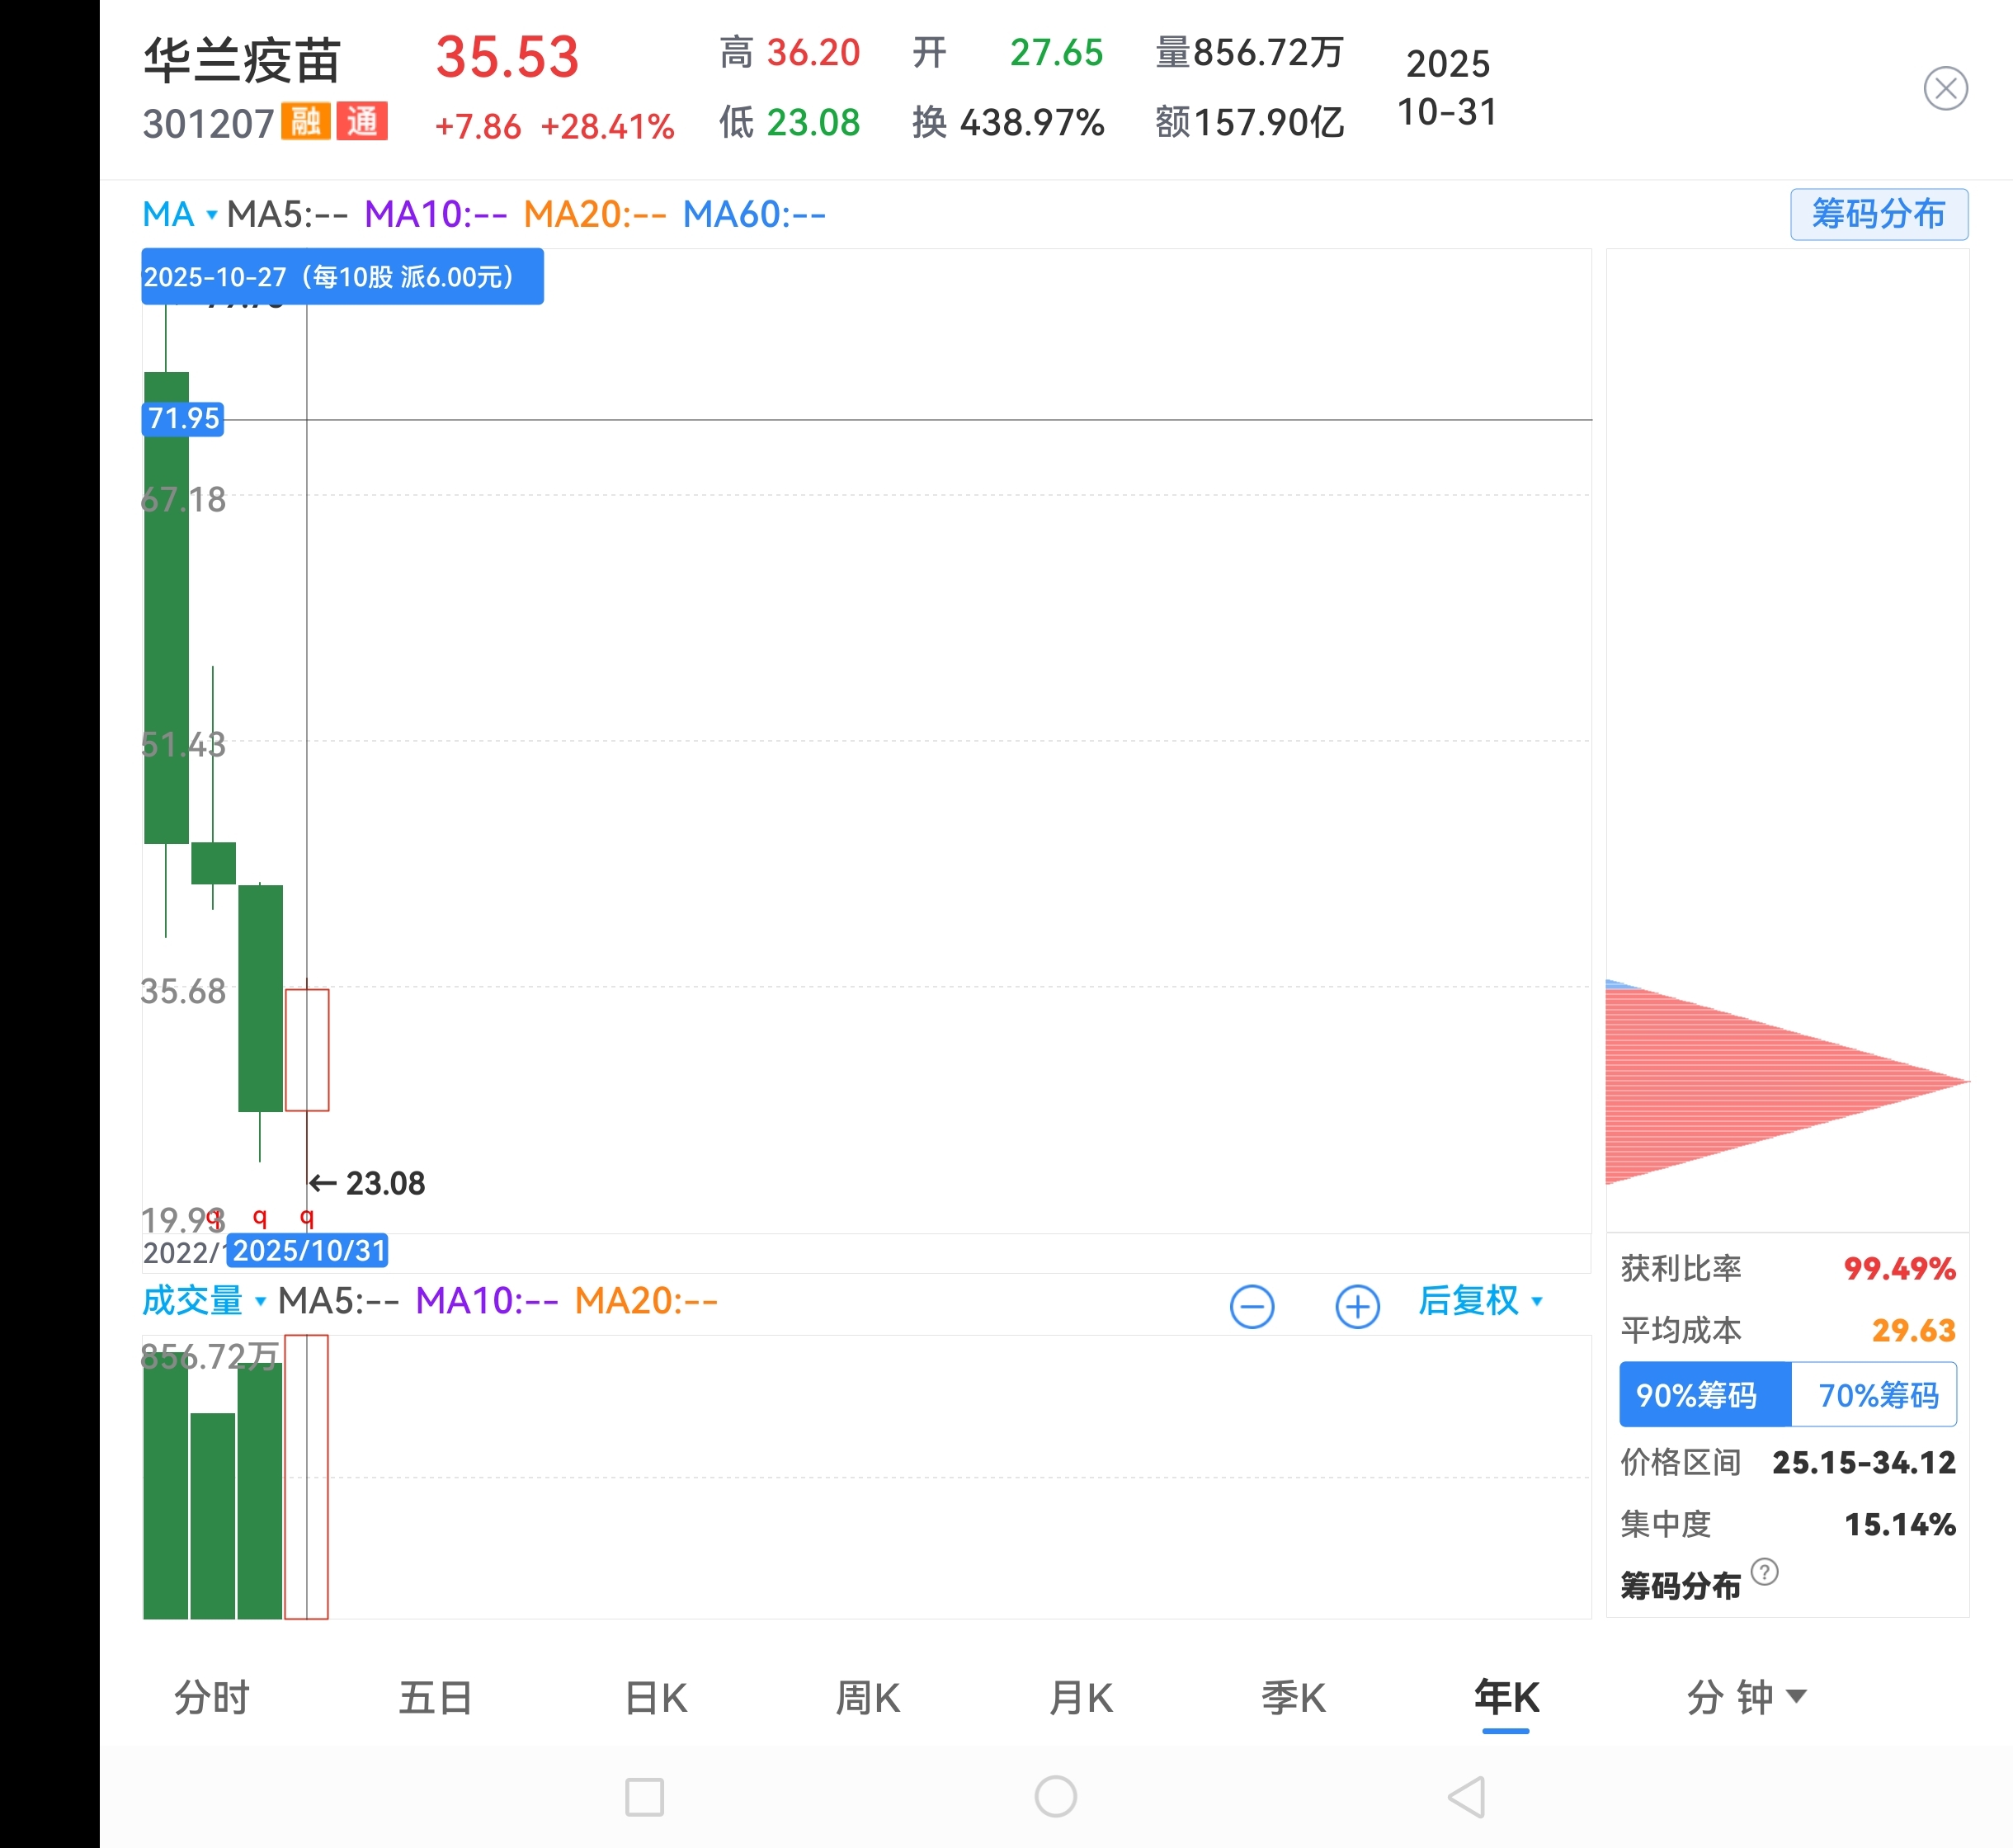The width and height of the screenshot is (2013, 1848).
Task: Click the 2025-10-27 dividend info label
Action: [x=342, y=277]
